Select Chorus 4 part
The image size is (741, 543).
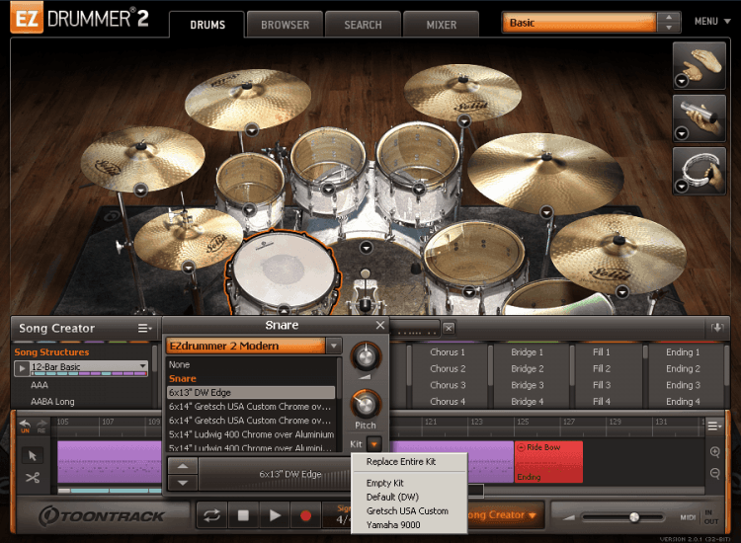coord(448,402)
